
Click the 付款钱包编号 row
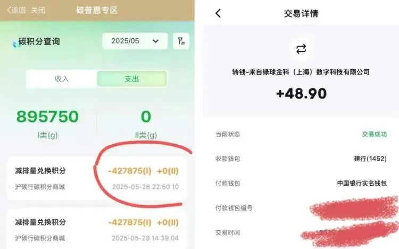[x=301, y=208]
